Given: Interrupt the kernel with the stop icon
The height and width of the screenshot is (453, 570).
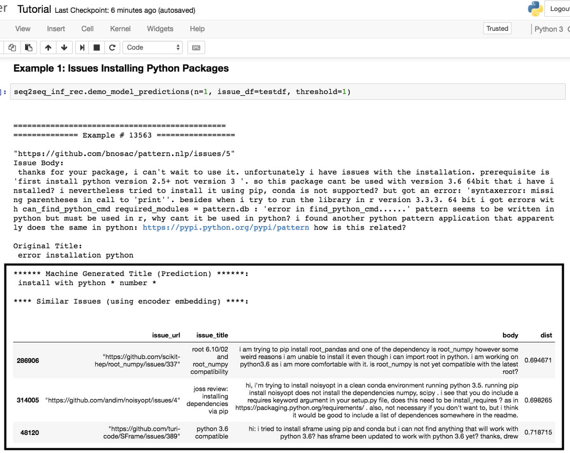Looking at the screenshot, I should pyautogui.click(x=97, y=47).
